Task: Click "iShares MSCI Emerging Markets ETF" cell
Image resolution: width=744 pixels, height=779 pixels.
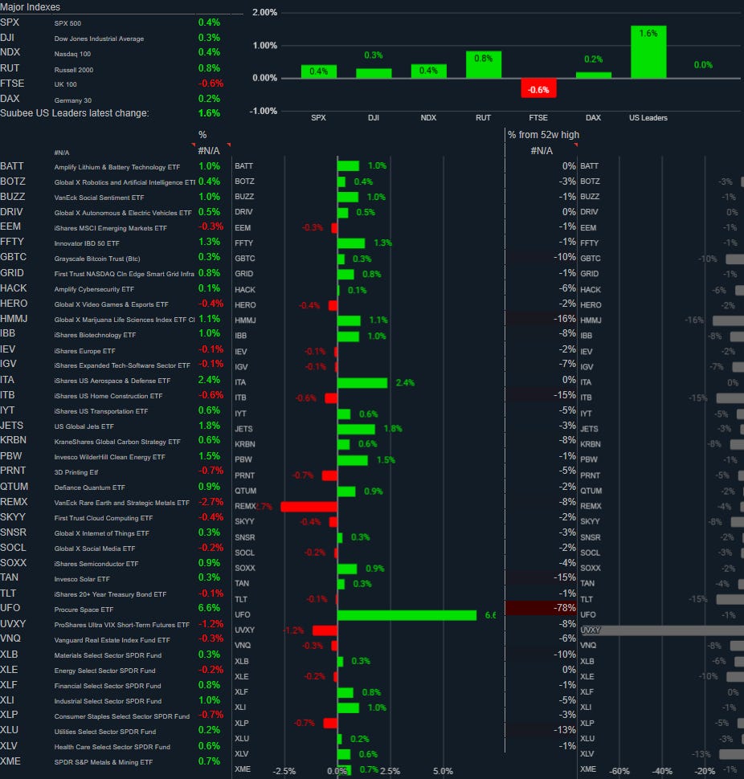Action: click(110, 229)
